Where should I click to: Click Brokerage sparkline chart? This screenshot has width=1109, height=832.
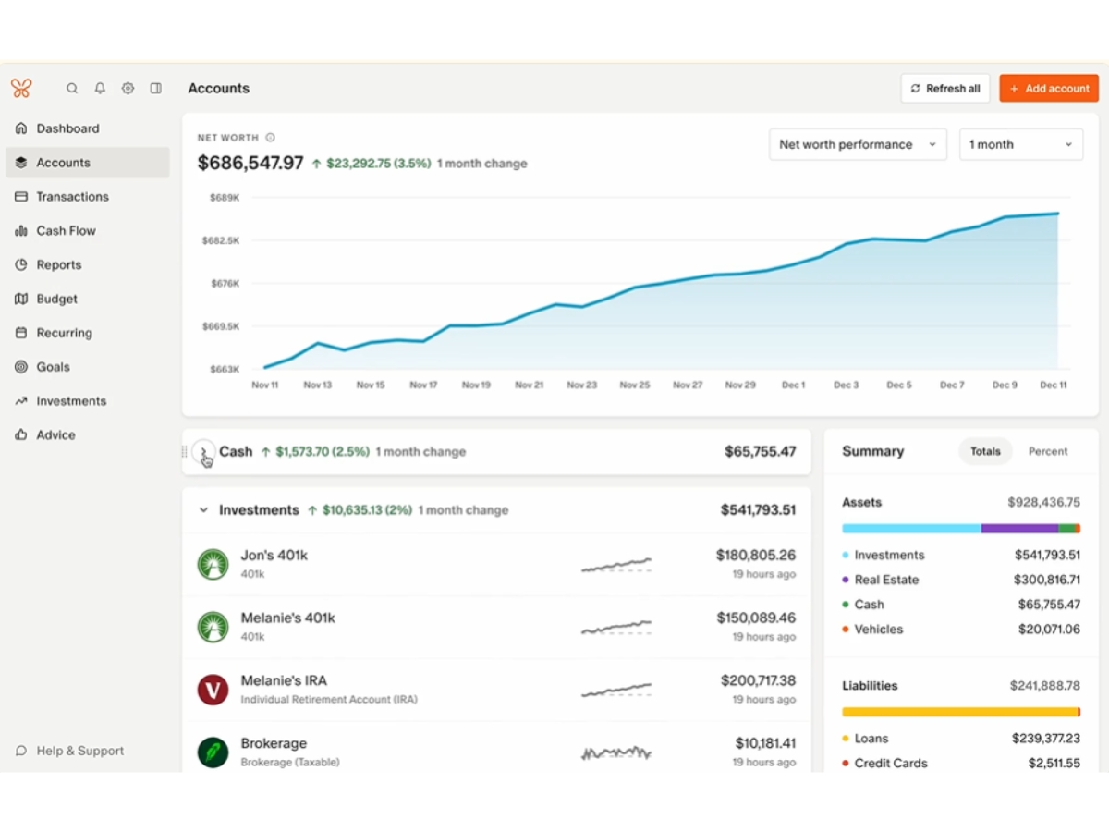click(x=616, y=752)
